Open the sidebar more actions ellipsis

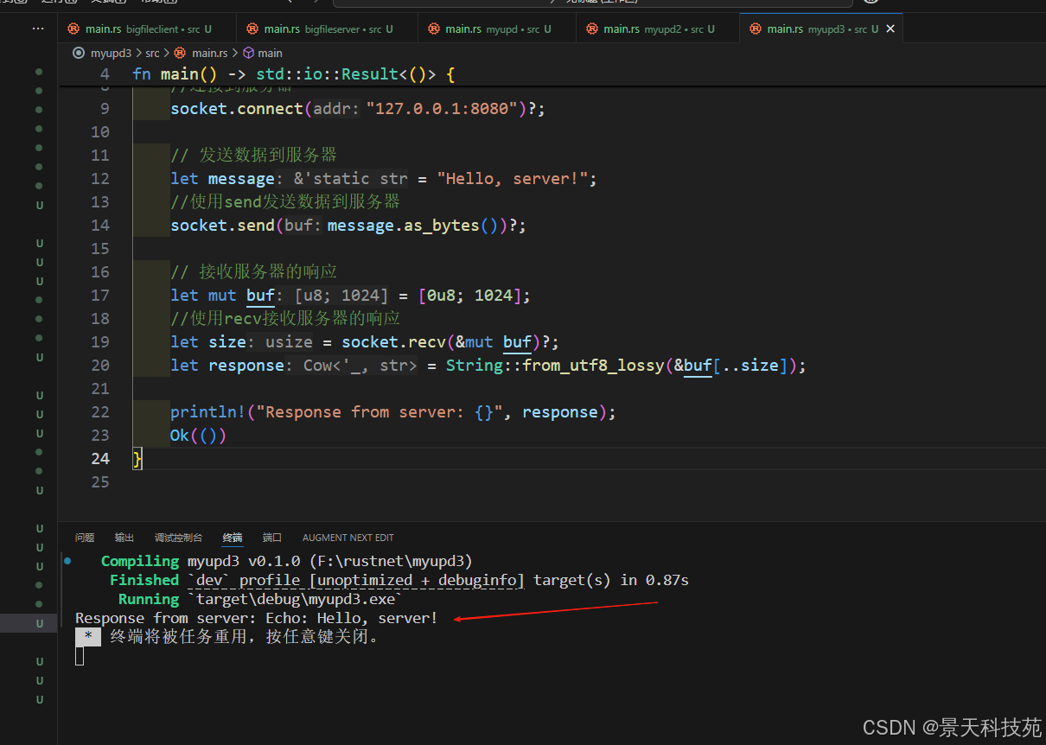pos(38,29)
